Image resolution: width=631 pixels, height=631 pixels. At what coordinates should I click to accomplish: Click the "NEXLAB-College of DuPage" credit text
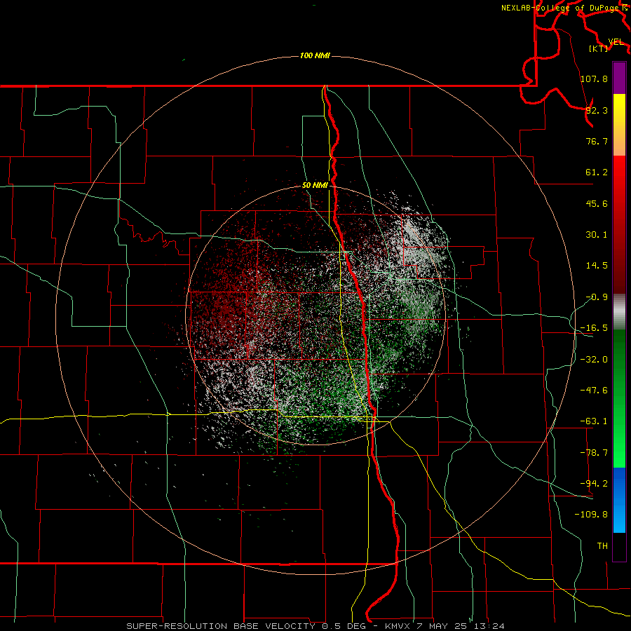coord(561,8)
